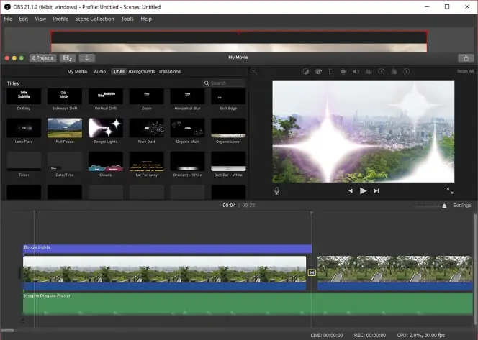Click the timeline zoom slider
Image resolution: width=478 pixels, height=340 pixels.
click(430, 206)
